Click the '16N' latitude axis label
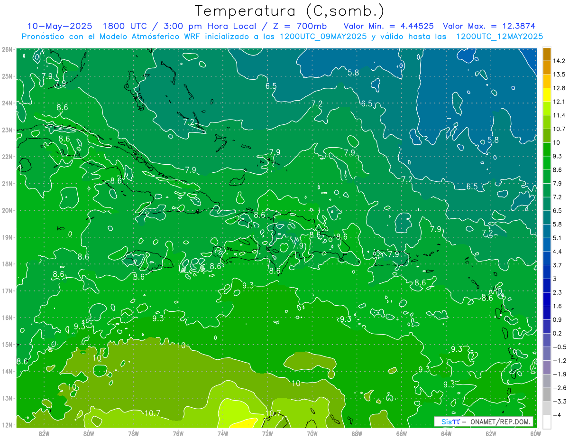This screenshot has height=440, width=569. (7, 317)
